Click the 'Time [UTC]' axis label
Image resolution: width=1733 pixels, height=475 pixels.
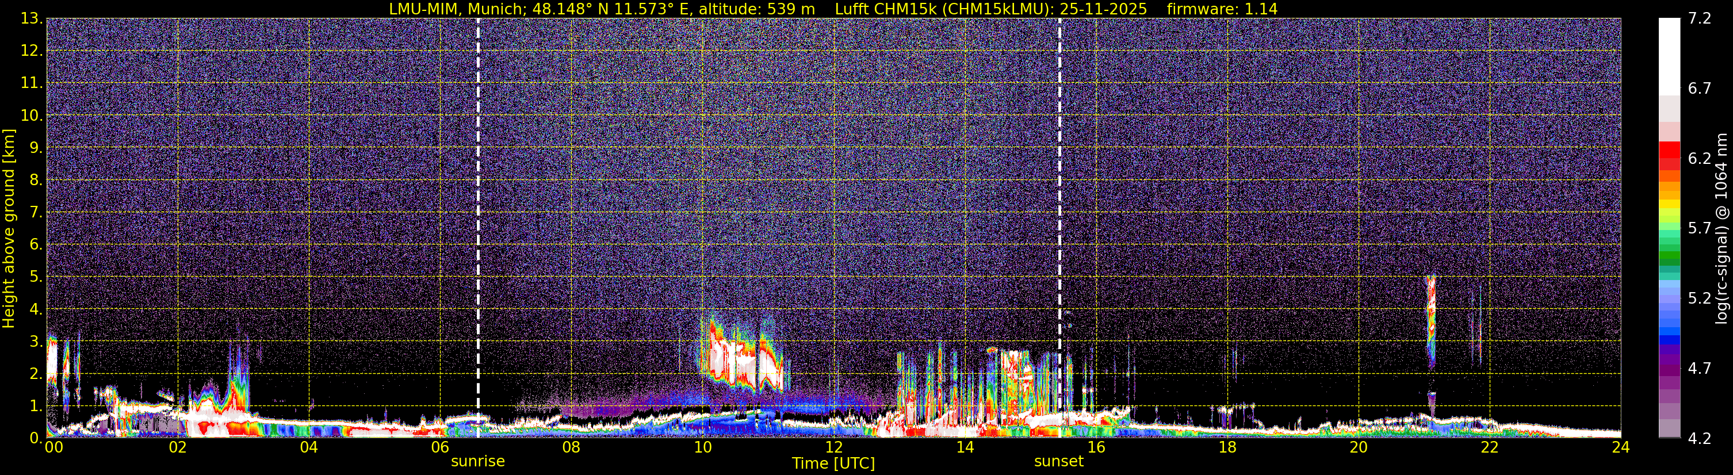[833, 463]
